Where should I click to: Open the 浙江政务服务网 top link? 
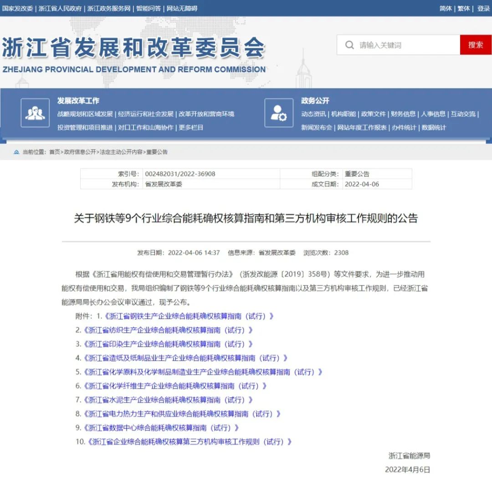point(109,9)
